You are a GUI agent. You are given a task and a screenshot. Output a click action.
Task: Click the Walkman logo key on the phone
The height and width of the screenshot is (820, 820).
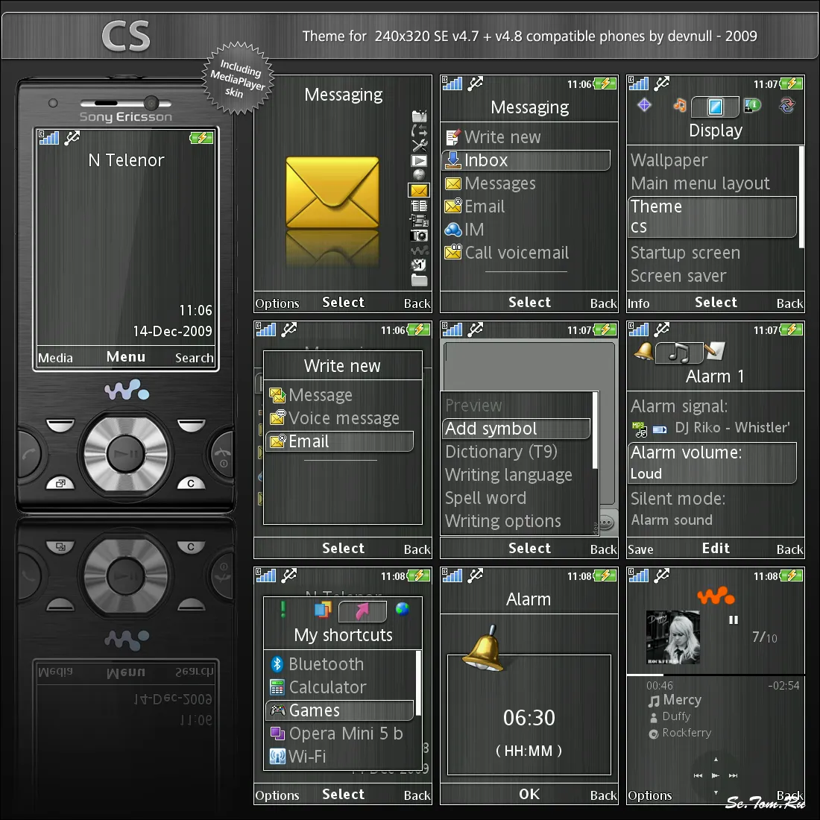[x=127, y=390]
